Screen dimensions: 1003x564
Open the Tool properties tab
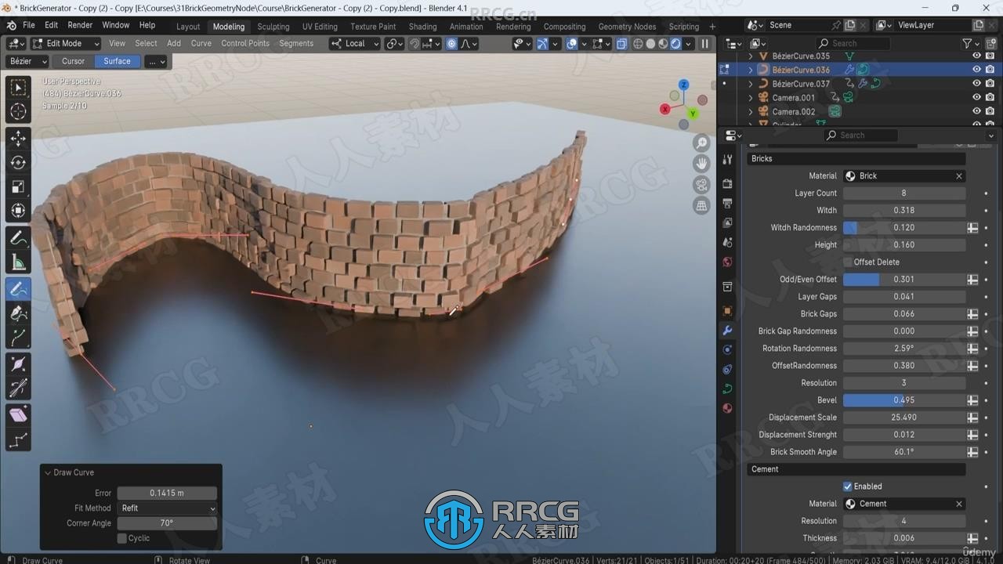pyautogui.click(x=727, y=160)
